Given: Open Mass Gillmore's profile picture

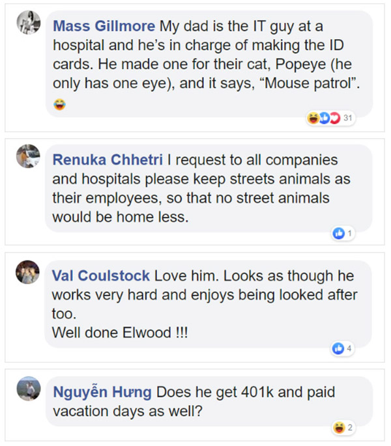Looking at the screenshot, I should tap(28, 24).
